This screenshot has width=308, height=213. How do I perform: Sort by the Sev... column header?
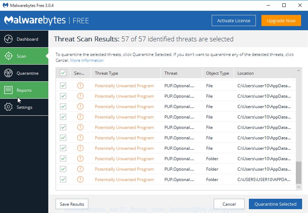pyautogui.click(x=81, y=73)
